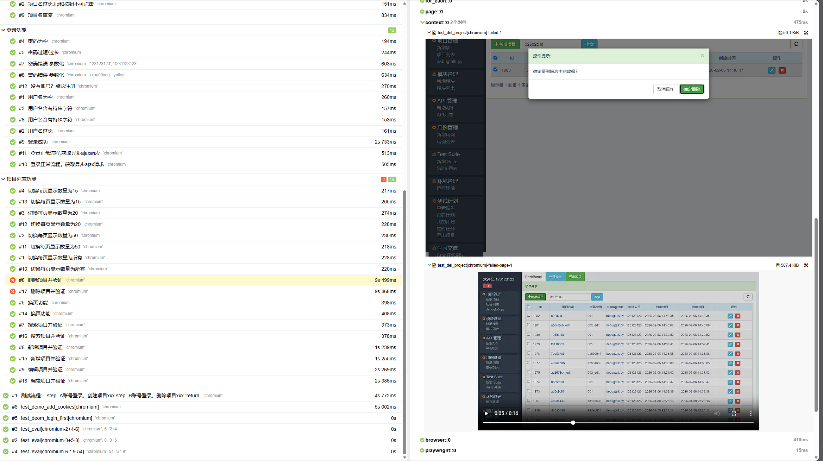Enter fullscreen from the video player controls
Viewport: 823px width, 461px height.
(x=734, y=413)
